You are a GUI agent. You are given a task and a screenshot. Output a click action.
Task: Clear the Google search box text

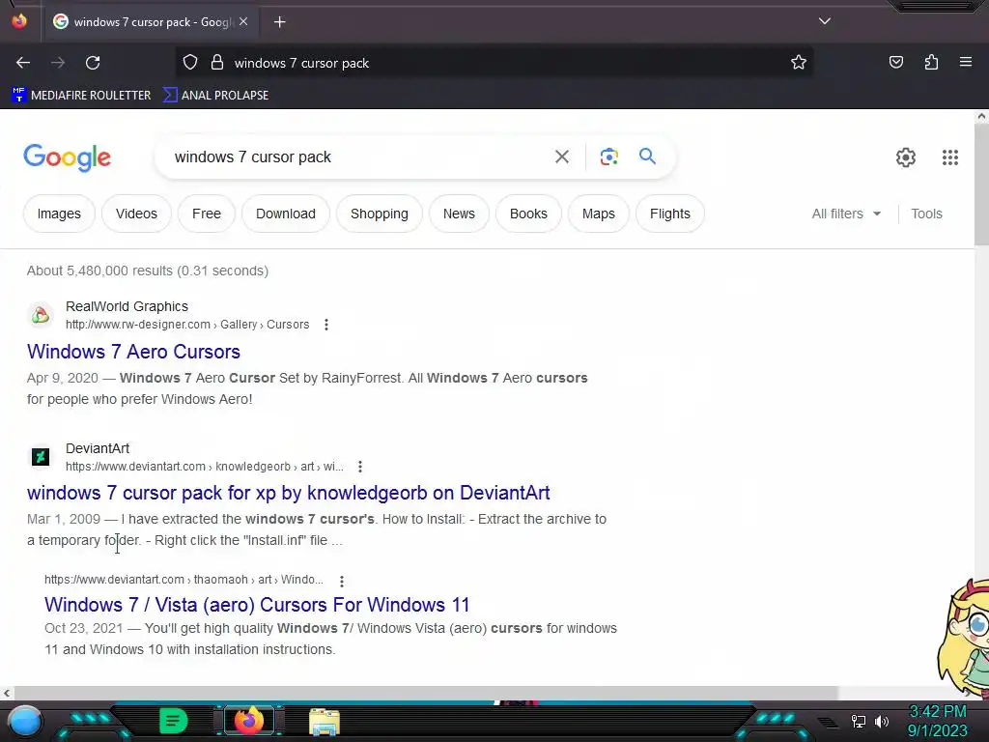[562, 157]
